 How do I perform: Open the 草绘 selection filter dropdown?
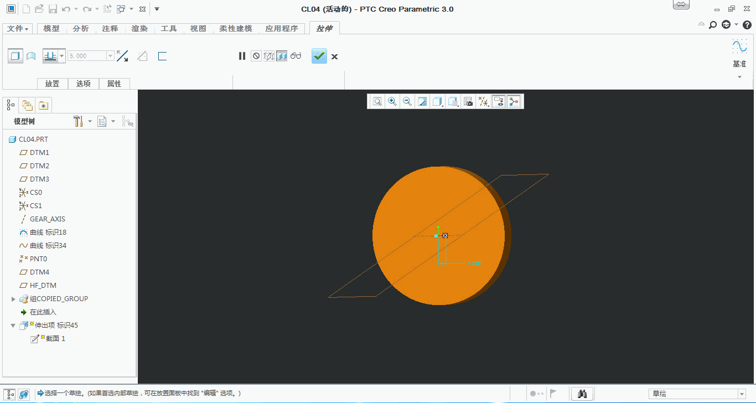tap(742, 394)
